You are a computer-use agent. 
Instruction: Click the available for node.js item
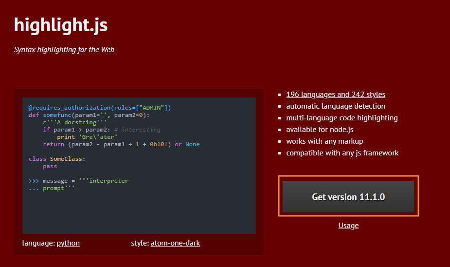pos(320,130)
